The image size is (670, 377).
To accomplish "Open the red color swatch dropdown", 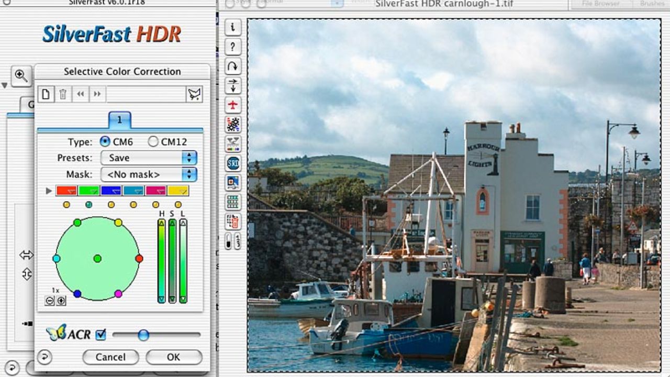I will click(66, 191).
